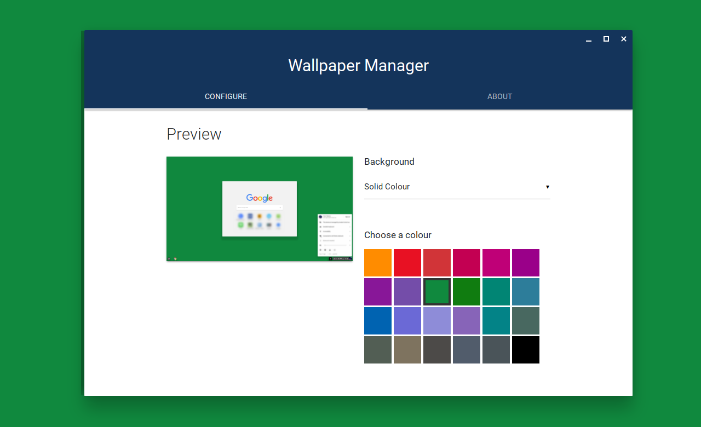The height and width of the screenshot is (427, 701).
Task: Switch to the About tab
Action: (x=499, y=96)
